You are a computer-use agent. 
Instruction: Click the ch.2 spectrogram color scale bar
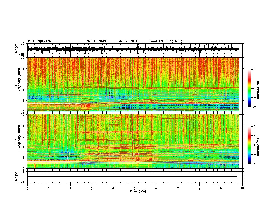(x=250, y=145)
